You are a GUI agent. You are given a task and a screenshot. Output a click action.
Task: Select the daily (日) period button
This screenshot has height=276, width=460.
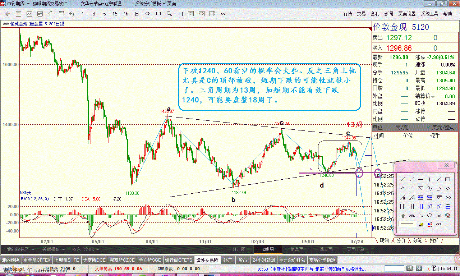pos(137,14)
